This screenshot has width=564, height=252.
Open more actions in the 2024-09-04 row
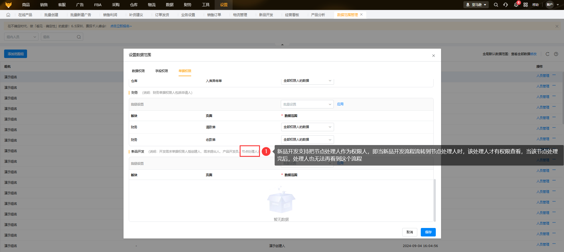pyautogui.click(x=554, y=244)
